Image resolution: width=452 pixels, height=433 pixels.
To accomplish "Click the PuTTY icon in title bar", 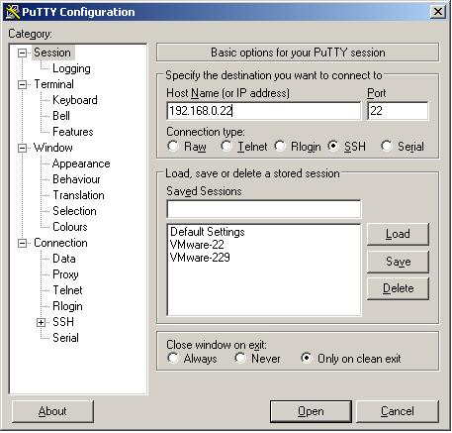I will coord(13,12).
